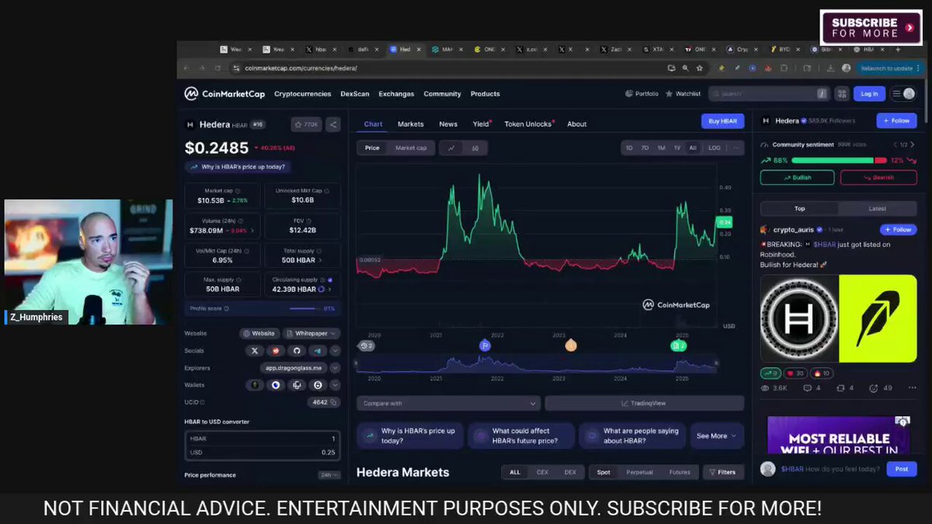
Task: Open the chart more options ellipsis
Action: [736, 147]
